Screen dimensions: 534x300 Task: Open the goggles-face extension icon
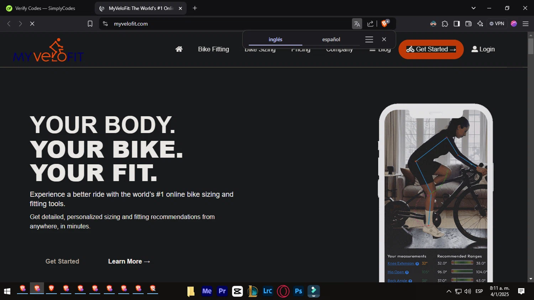click(x=433, y=24)
